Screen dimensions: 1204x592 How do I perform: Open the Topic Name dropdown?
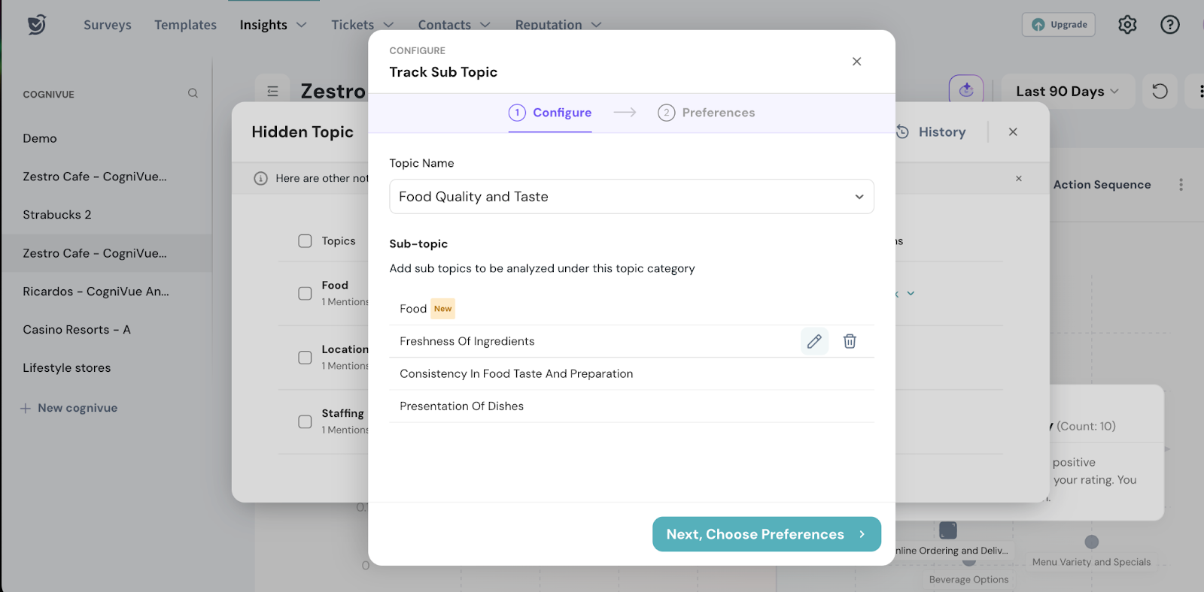(x=631, y=197)
